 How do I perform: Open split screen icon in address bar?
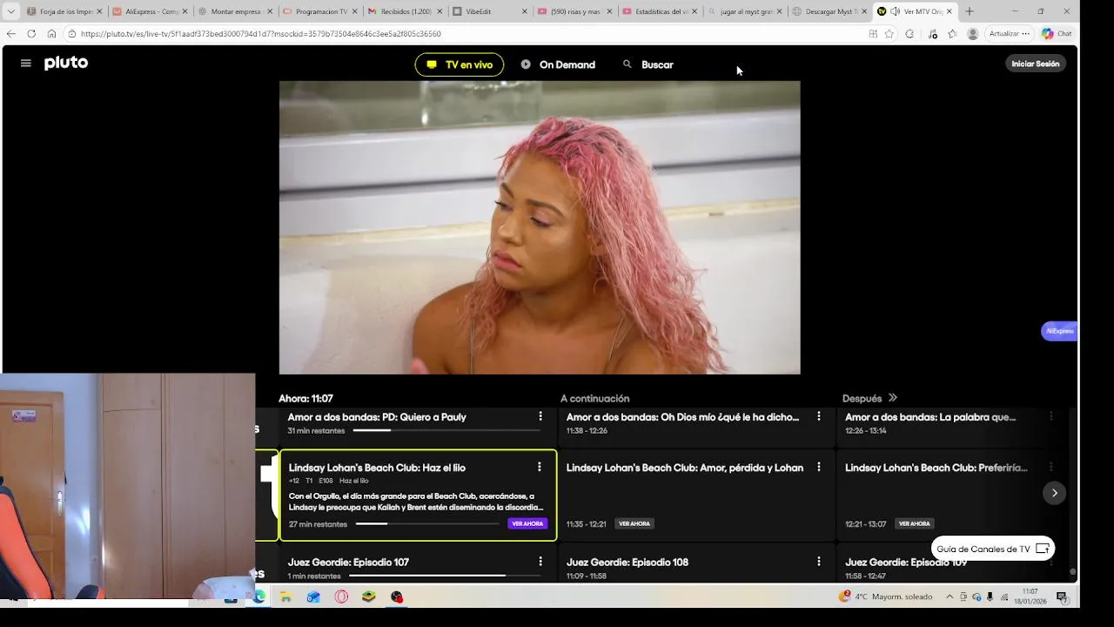click(873, 34)
